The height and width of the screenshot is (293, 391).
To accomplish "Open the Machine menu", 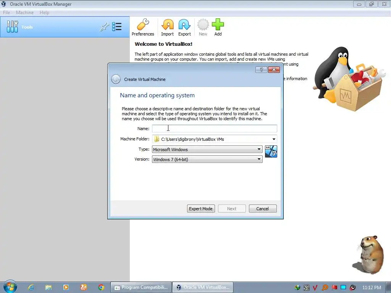I will click(x=25, y=13).
